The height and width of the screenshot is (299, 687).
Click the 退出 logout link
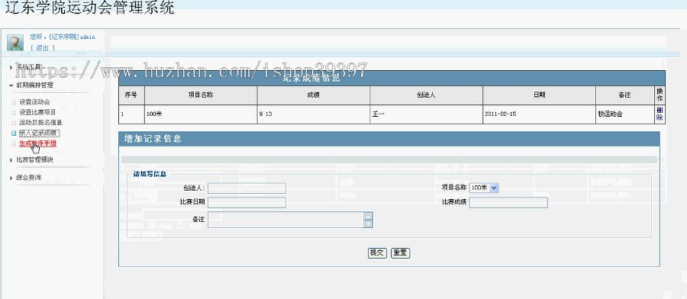[43, 48]
